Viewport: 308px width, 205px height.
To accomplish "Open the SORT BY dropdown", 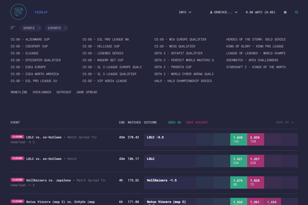I will click(x=285, y=122).
